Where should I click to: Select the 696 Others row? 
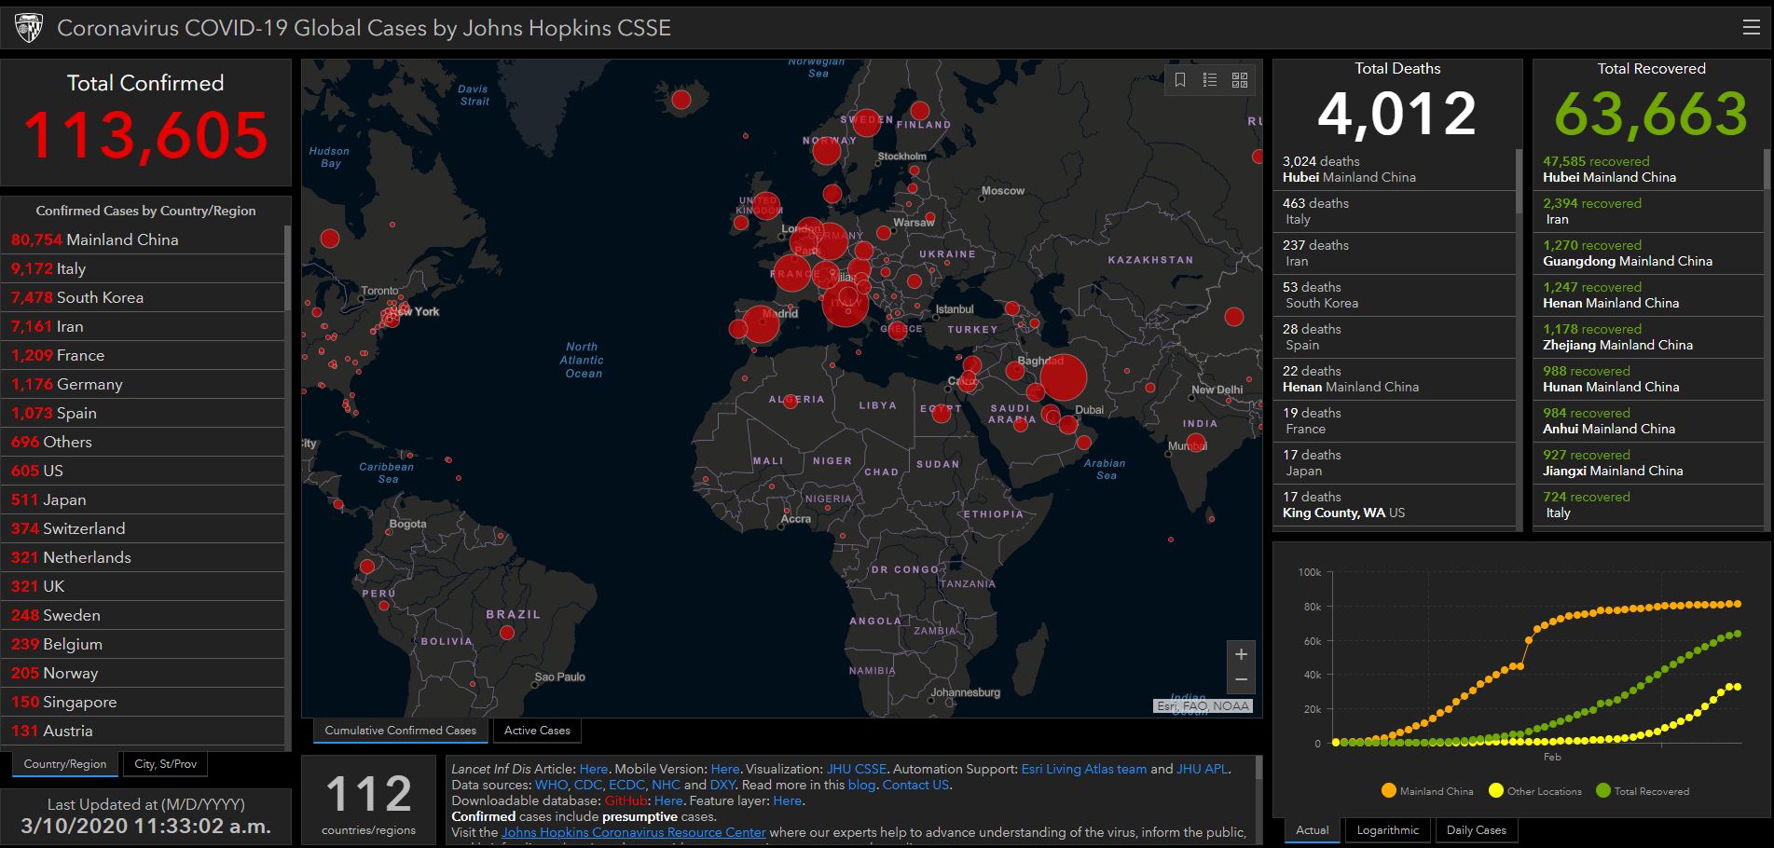coord(143,442)
